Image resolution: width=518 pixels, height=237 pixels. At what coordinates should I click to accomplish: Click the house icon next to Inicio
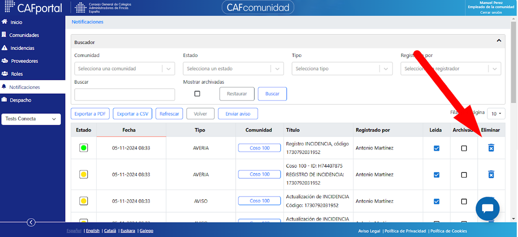5,22
